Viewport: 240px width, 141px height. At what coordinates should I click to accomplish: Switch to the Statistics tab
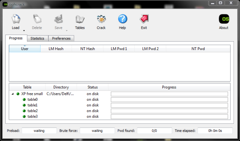pyautogui.click(x=37, y=38)
